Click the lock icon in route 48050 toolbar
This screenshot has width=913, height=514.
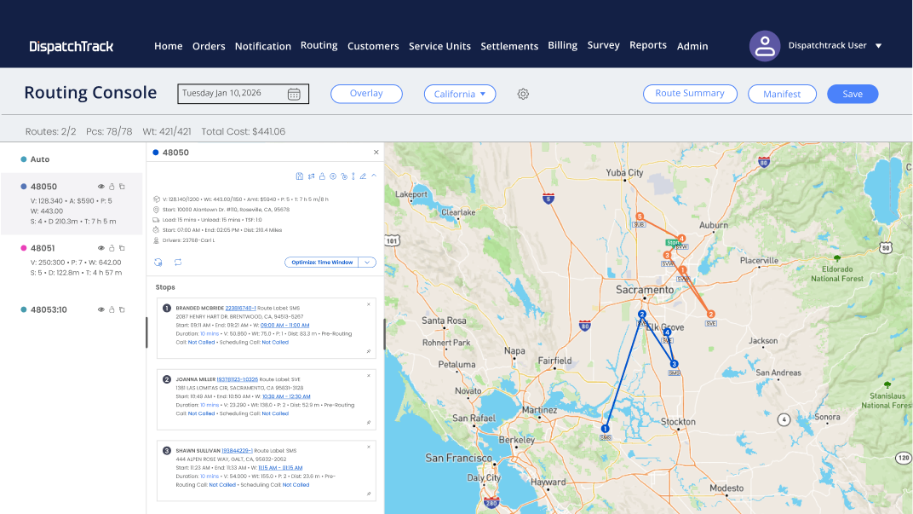click(x=322, y=176)
